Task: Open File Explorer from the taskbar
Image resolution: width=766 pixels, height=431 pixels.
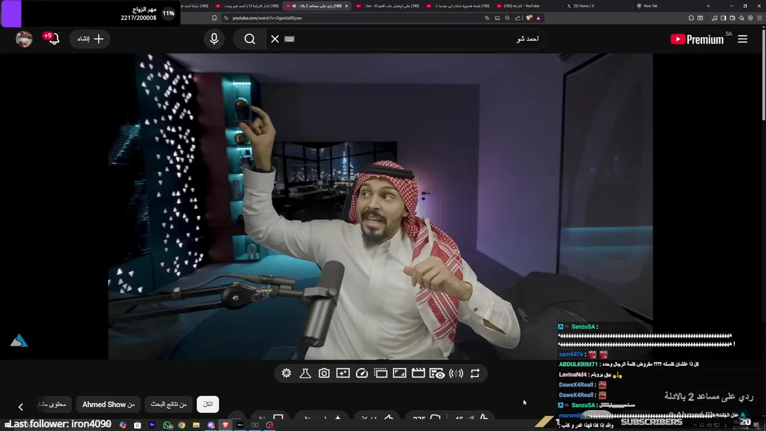Action: coord(196,425)
